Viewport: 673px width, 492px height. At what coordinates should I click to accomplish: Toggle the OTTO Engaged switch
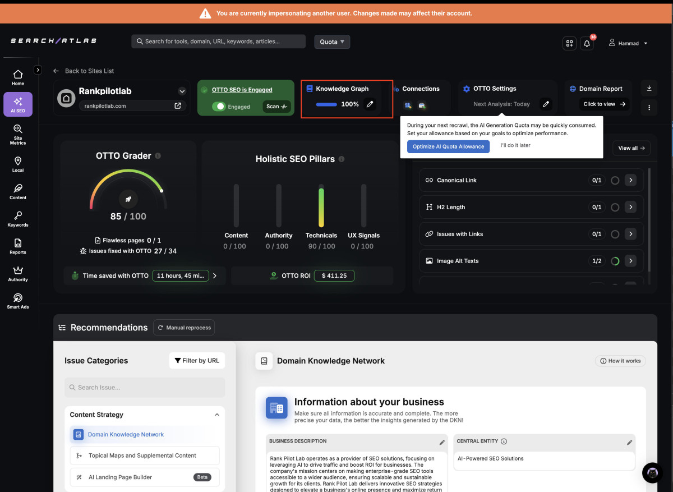[x=219, y=107]
